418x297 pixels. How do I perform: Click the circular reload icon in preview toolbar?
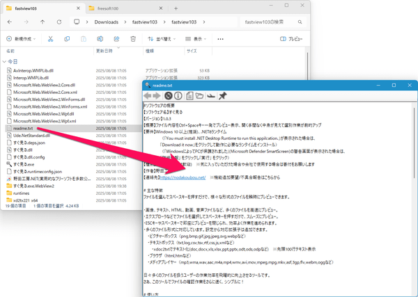[168, 96]
